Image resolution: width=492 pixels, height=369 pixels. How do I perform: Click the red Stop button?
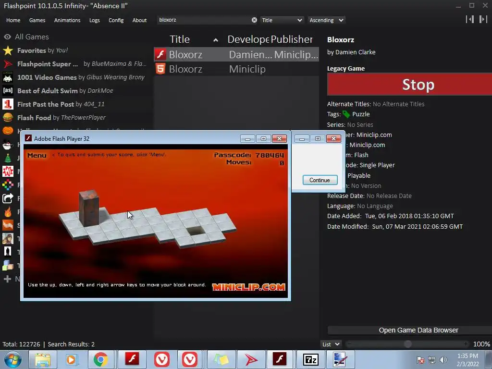pos(409,84)
